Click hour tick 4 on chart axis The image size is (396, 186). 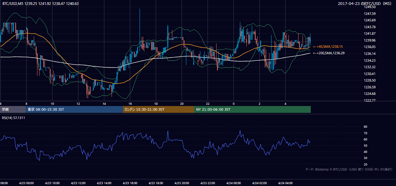click(x=285, y=104)
